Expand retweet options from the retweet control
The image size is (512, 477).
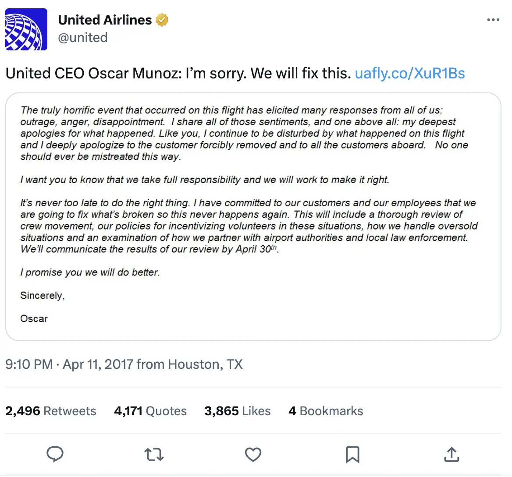click(153, 454)
